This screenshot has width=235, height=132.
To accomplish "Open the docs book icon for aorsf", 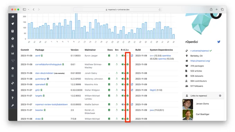I will (109, 56).
